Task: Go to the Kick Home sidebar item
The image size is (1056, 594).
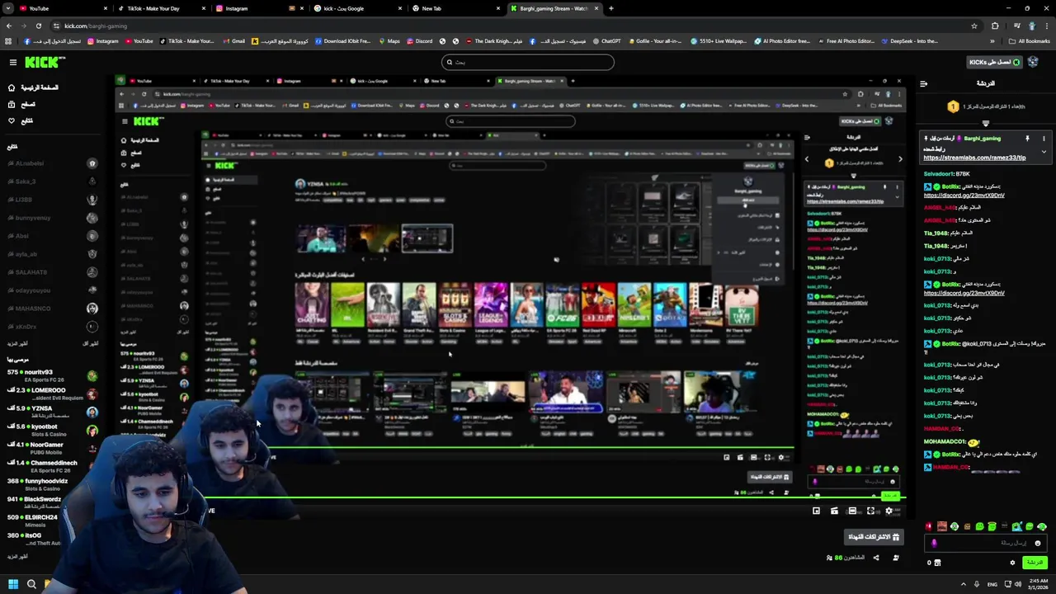Action: coord(33,87)
